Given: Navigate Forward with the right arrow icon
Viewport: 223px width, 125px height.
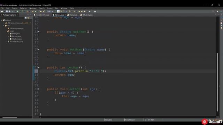Looking at the screenshot, I should tap(90, 11).
